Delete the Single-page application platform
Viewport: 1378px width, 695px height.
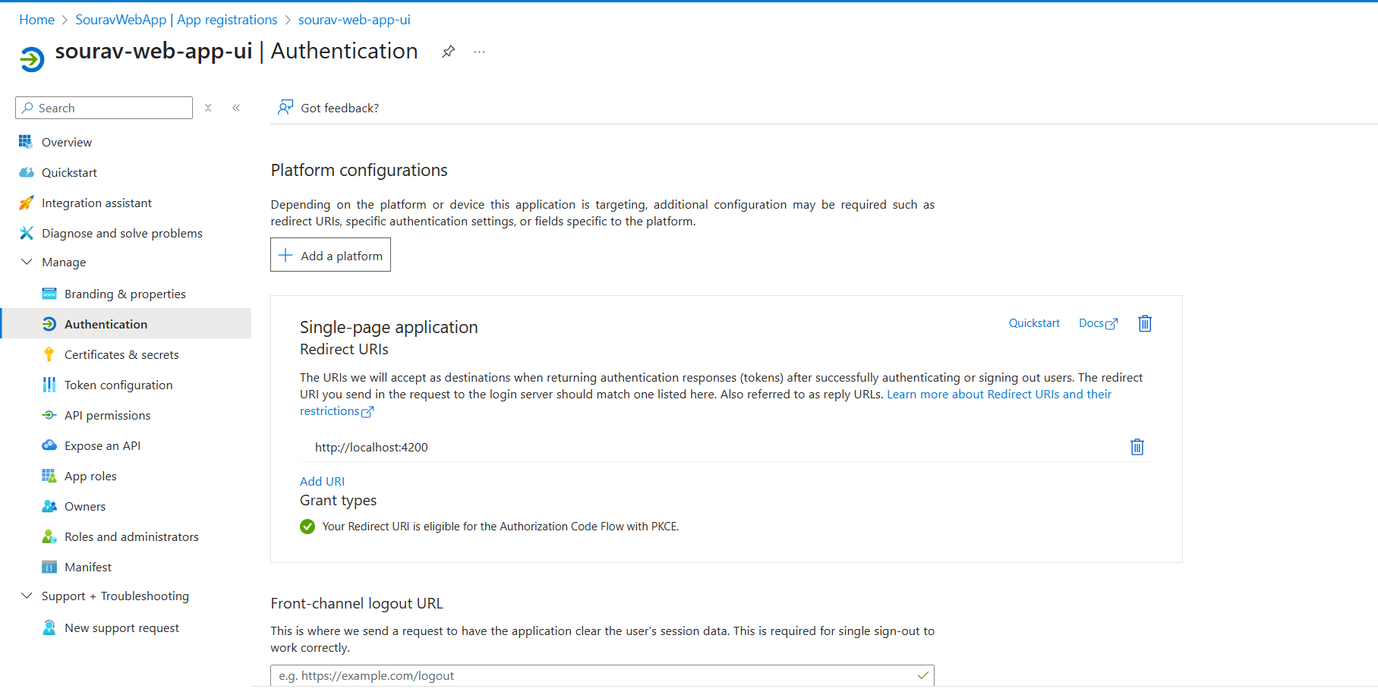[1145, 324]
